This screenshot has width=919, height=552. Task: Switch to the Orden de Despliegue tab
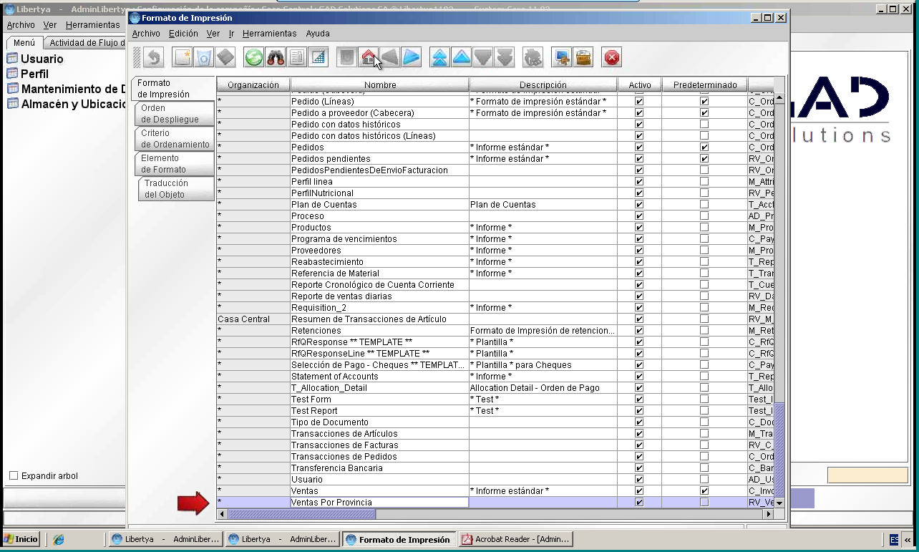click(174, 114)
